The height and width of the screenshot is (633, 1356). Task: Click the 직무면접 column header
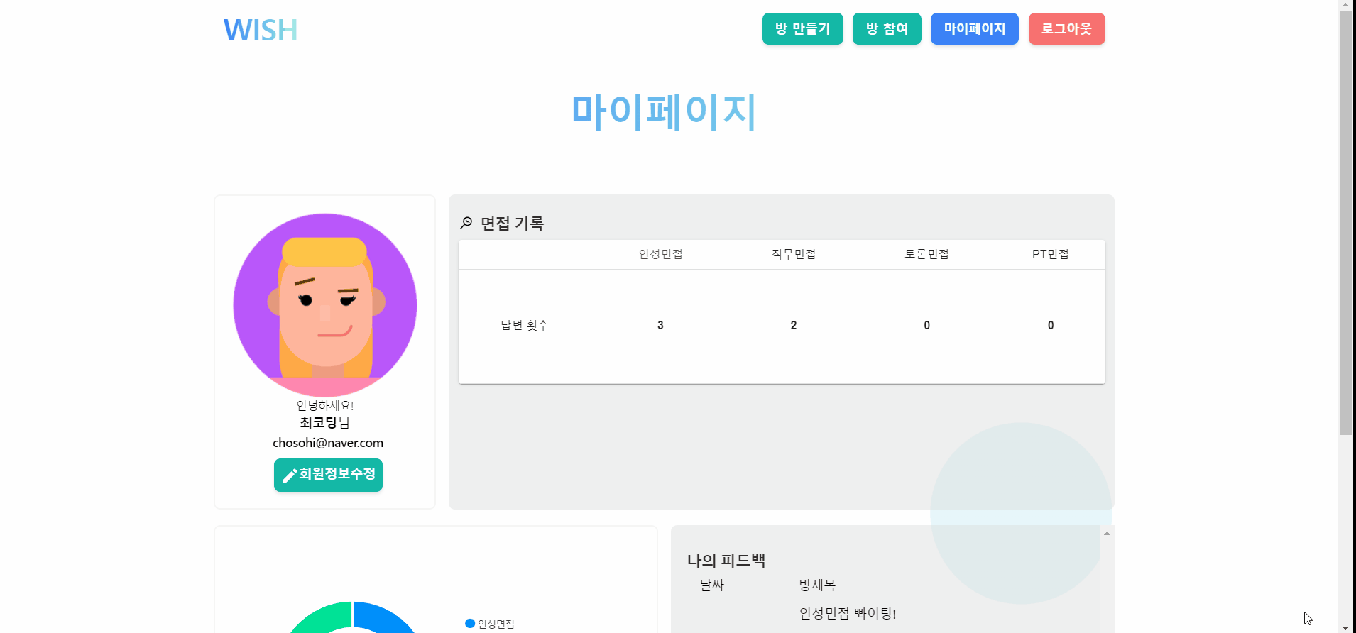[794, 254]
